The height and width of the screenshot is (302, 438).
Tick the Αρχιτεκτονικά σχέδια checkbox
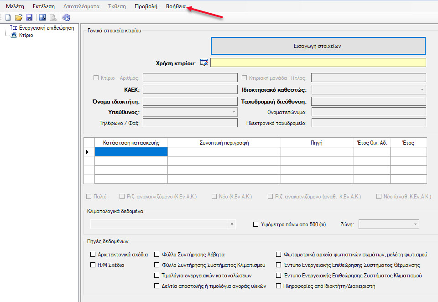[93, 254]
